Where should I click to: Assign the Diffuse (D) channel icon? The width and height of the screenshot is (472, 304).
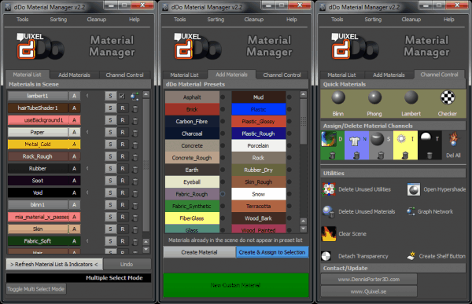328,139
